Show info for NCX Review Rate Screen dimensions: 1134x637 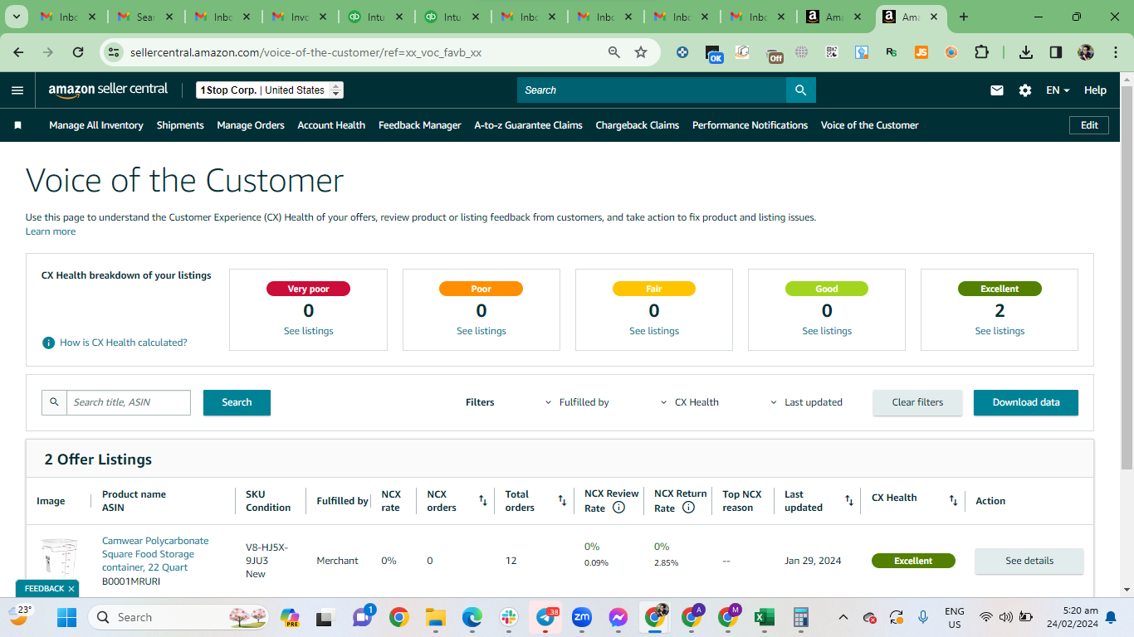pyautogui.click(x=618, y=508)
